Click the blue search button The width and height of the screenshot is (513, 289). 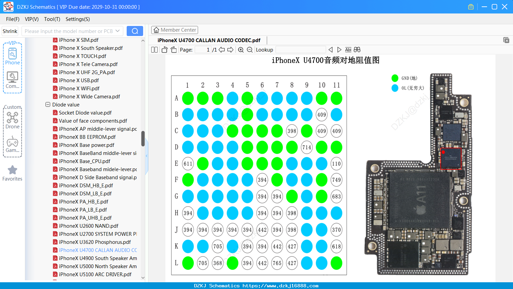[x=135, y=31]
